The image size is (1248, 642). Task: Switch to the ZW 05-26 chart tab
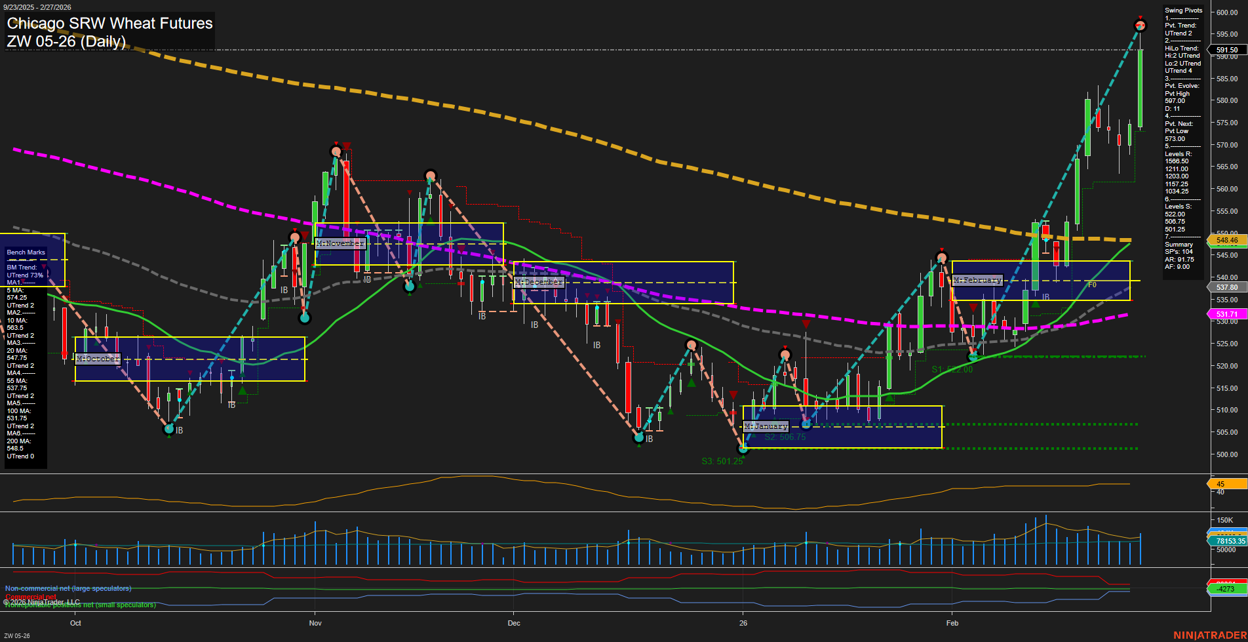click(17, 635)
